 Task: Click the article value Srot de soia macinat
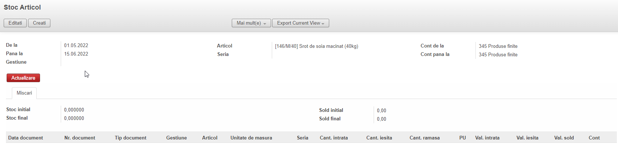[316, 46]
